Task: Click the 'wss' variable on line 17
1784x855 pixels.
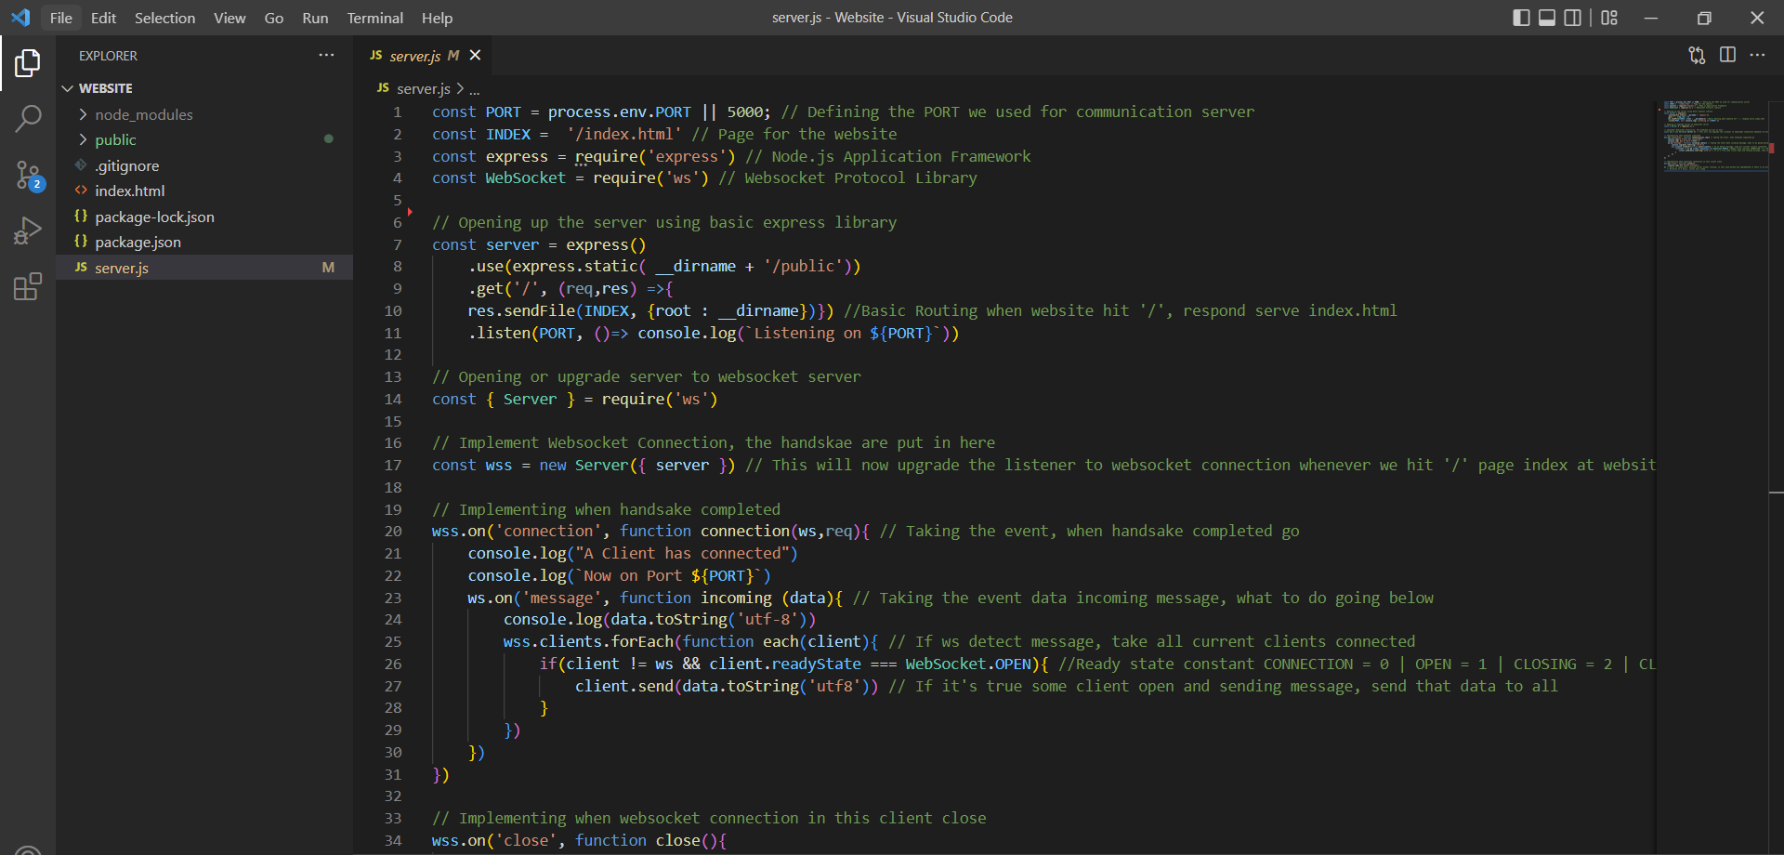Action: coord(499,465)
